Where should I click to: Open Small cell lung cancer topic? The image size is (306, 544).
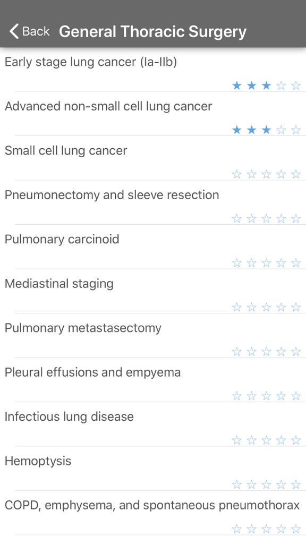pos(153,158)
